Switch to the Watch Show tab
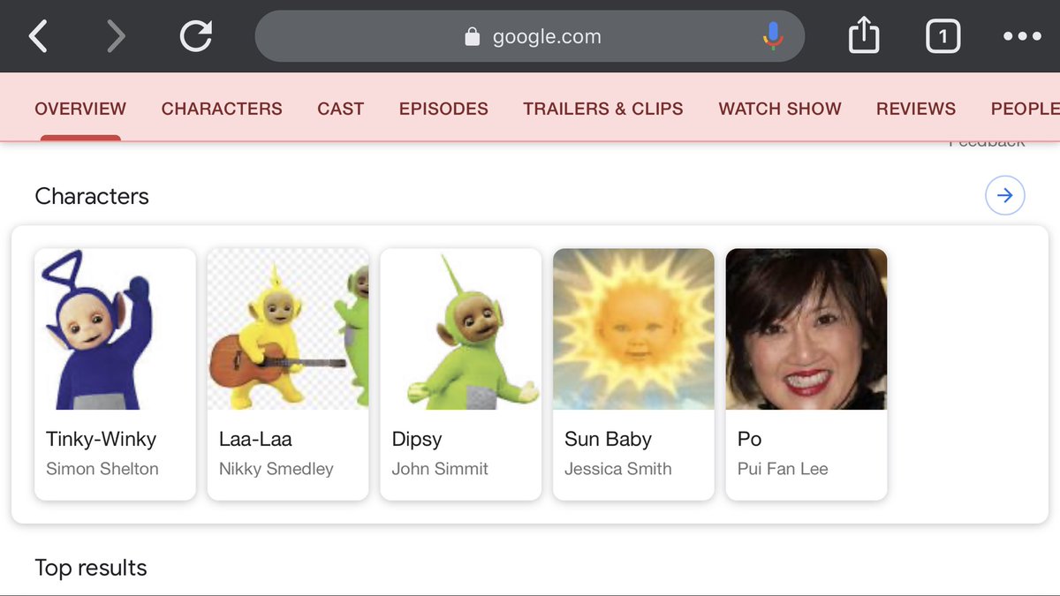The image size is (1060, 596). pyautogui.click(x=780, y=109)
